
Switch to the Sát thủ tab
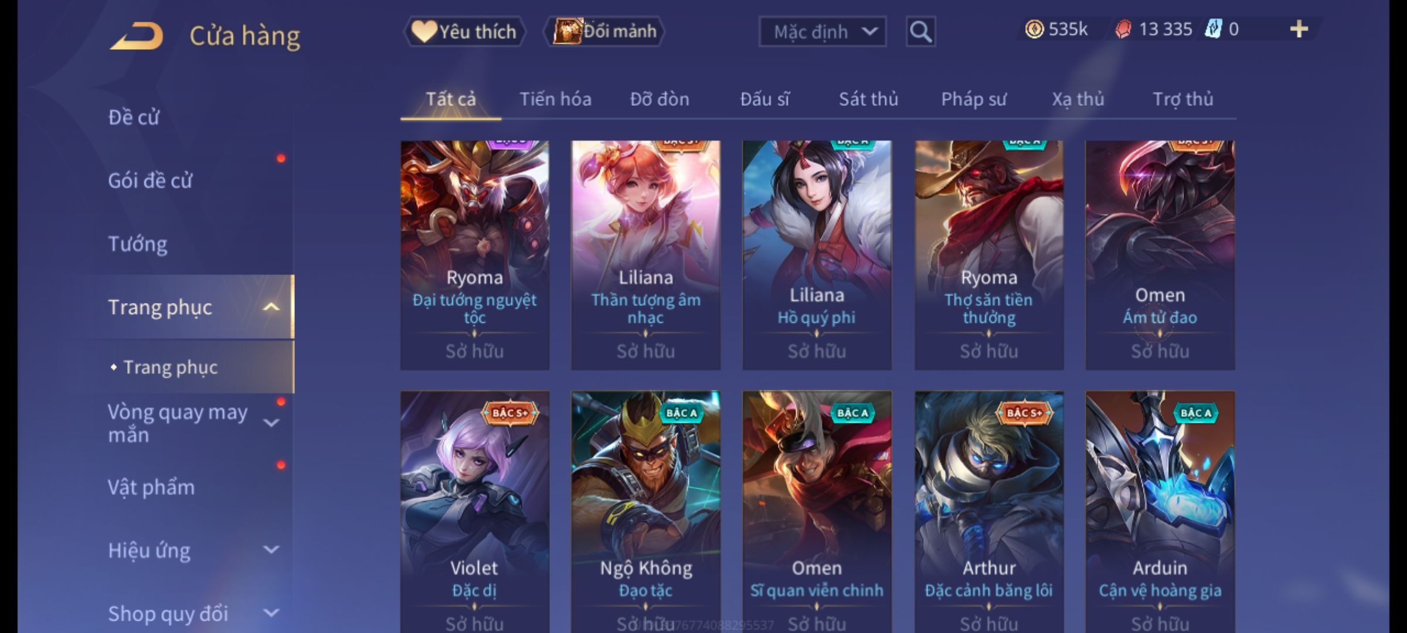point(868,99)
